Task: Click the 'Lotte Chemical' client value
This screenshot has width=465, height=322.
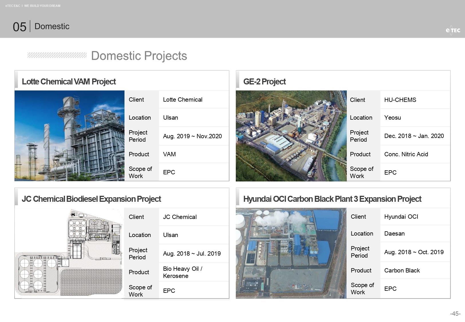Action: 183,100
